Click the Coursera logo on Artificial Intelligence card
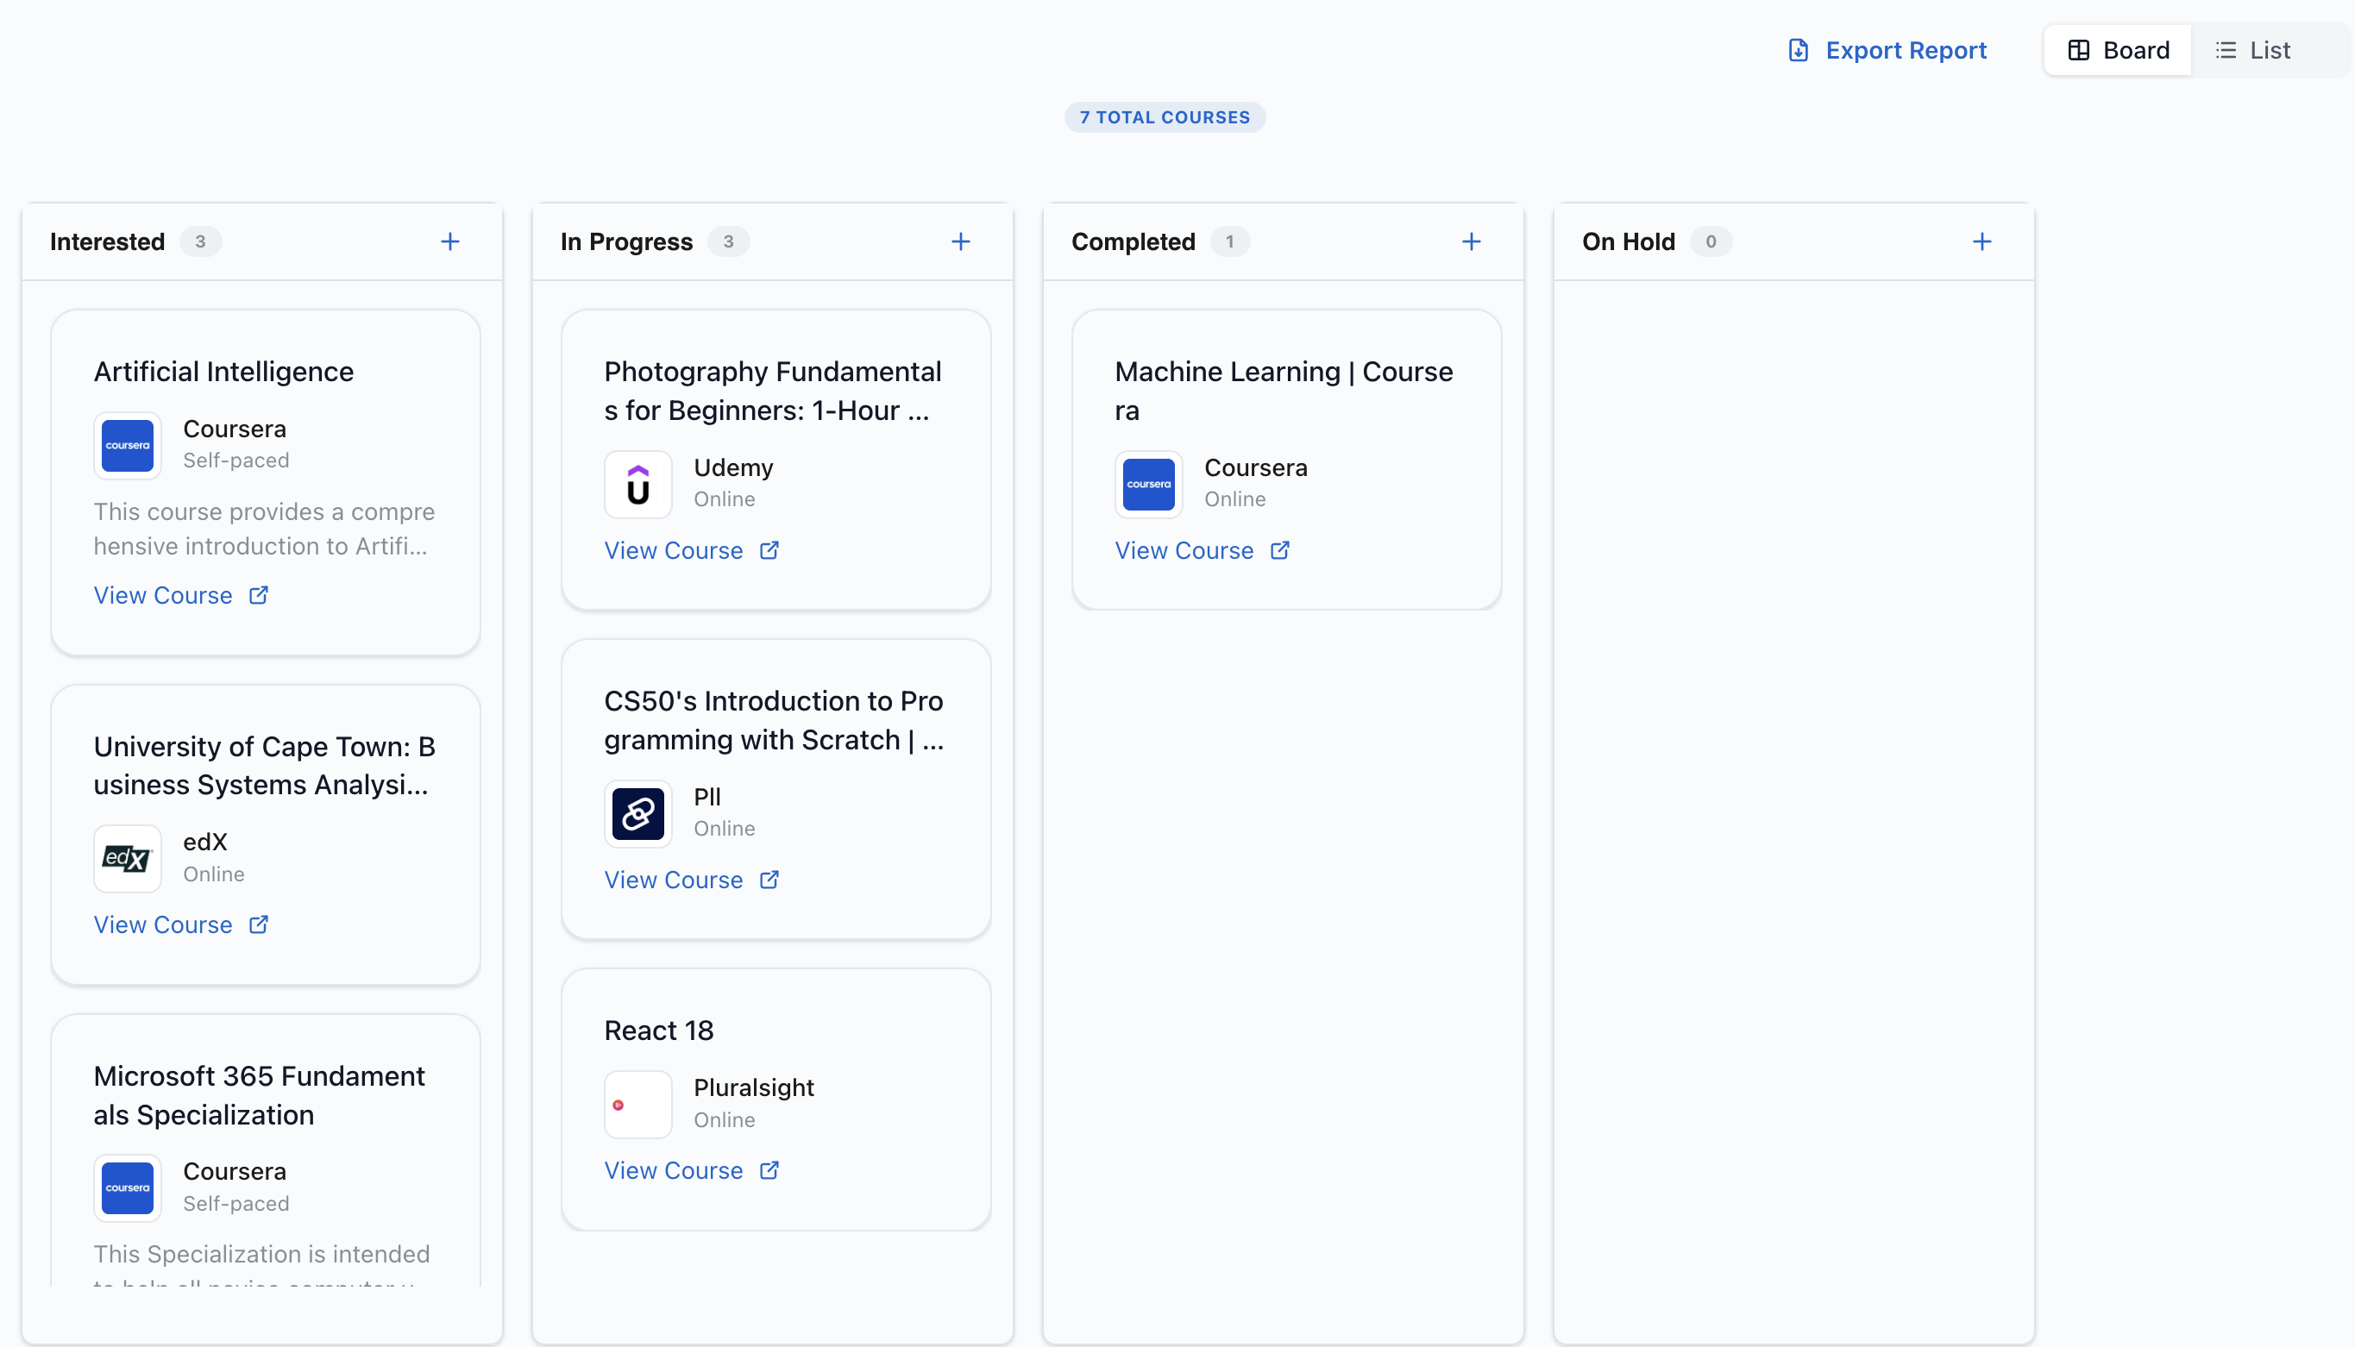The image size is (2355, 1347). (x=127, y=445)
